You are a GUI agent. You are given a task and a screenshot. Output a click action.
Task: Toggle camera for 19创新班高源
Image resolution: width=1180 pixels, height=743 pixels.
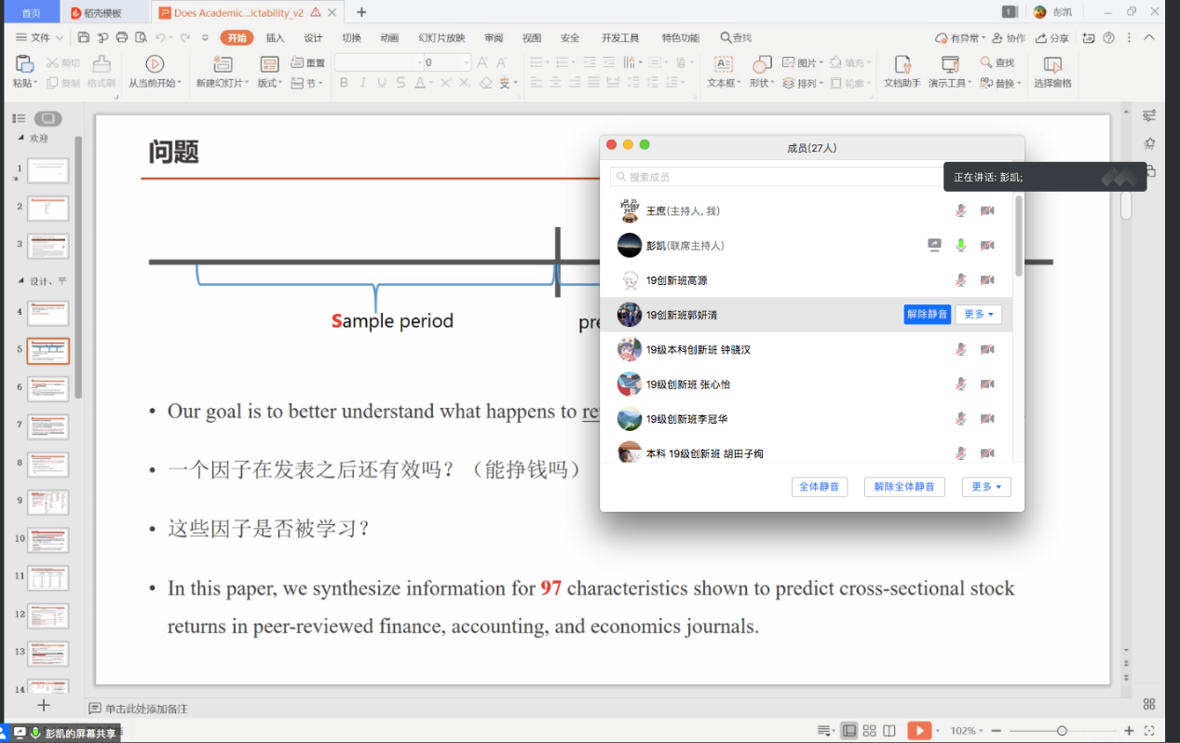pyautogui.click(x=987, y=280)
